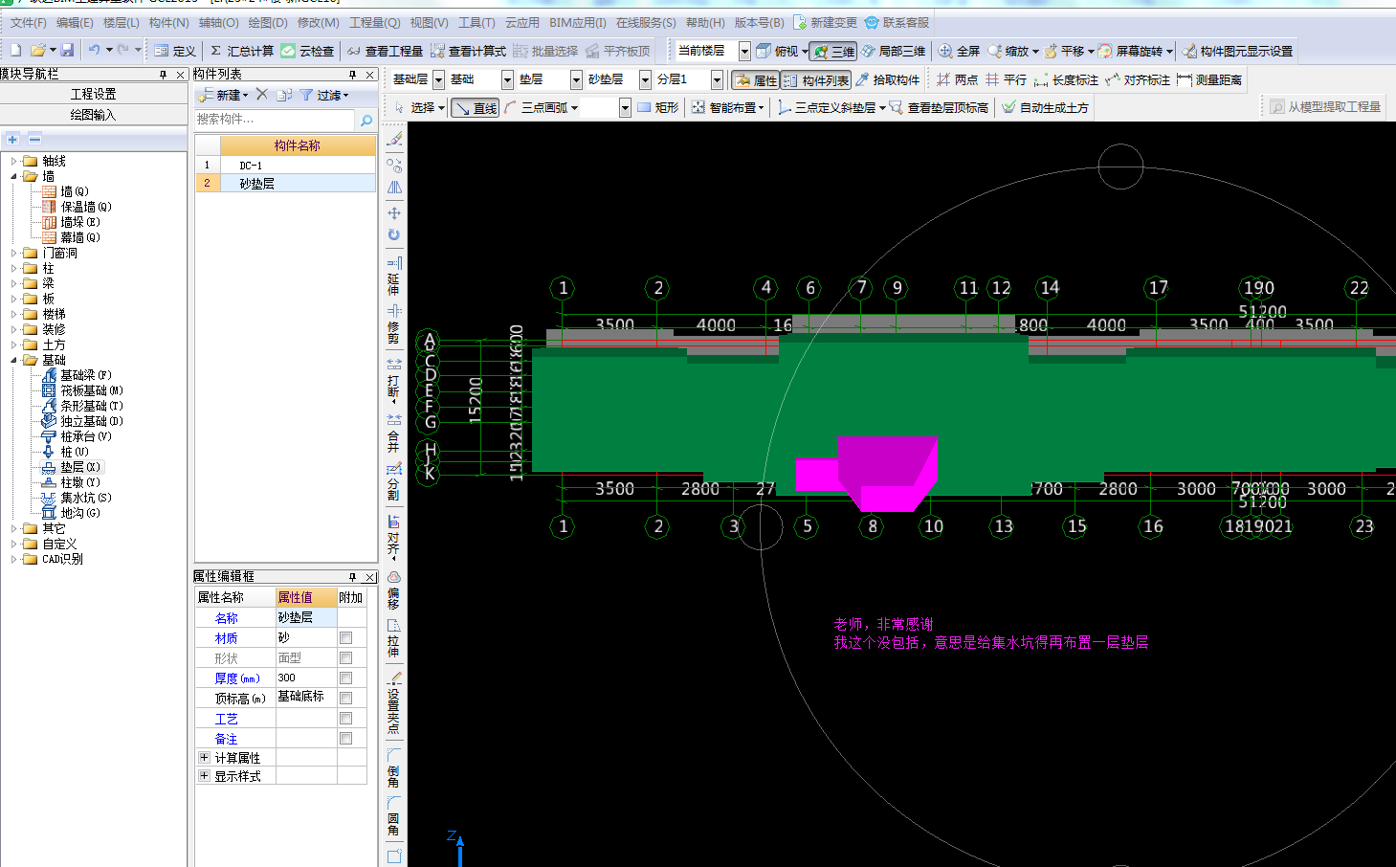Click the 合并 merge tool
This screenshot has height=867, width=1396.
tap(393, 432)
